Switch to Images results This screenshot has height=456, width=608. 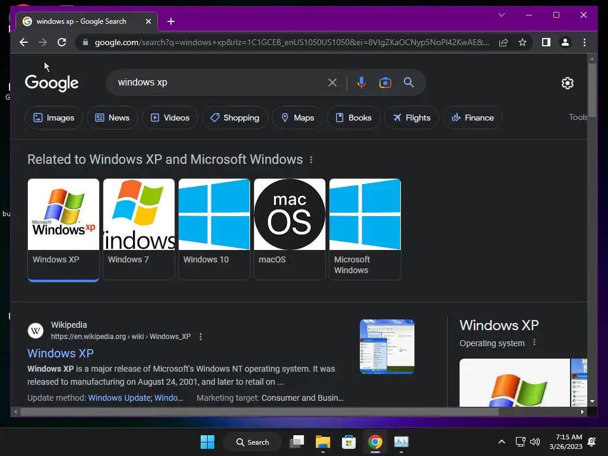click(x=53, y=118)
